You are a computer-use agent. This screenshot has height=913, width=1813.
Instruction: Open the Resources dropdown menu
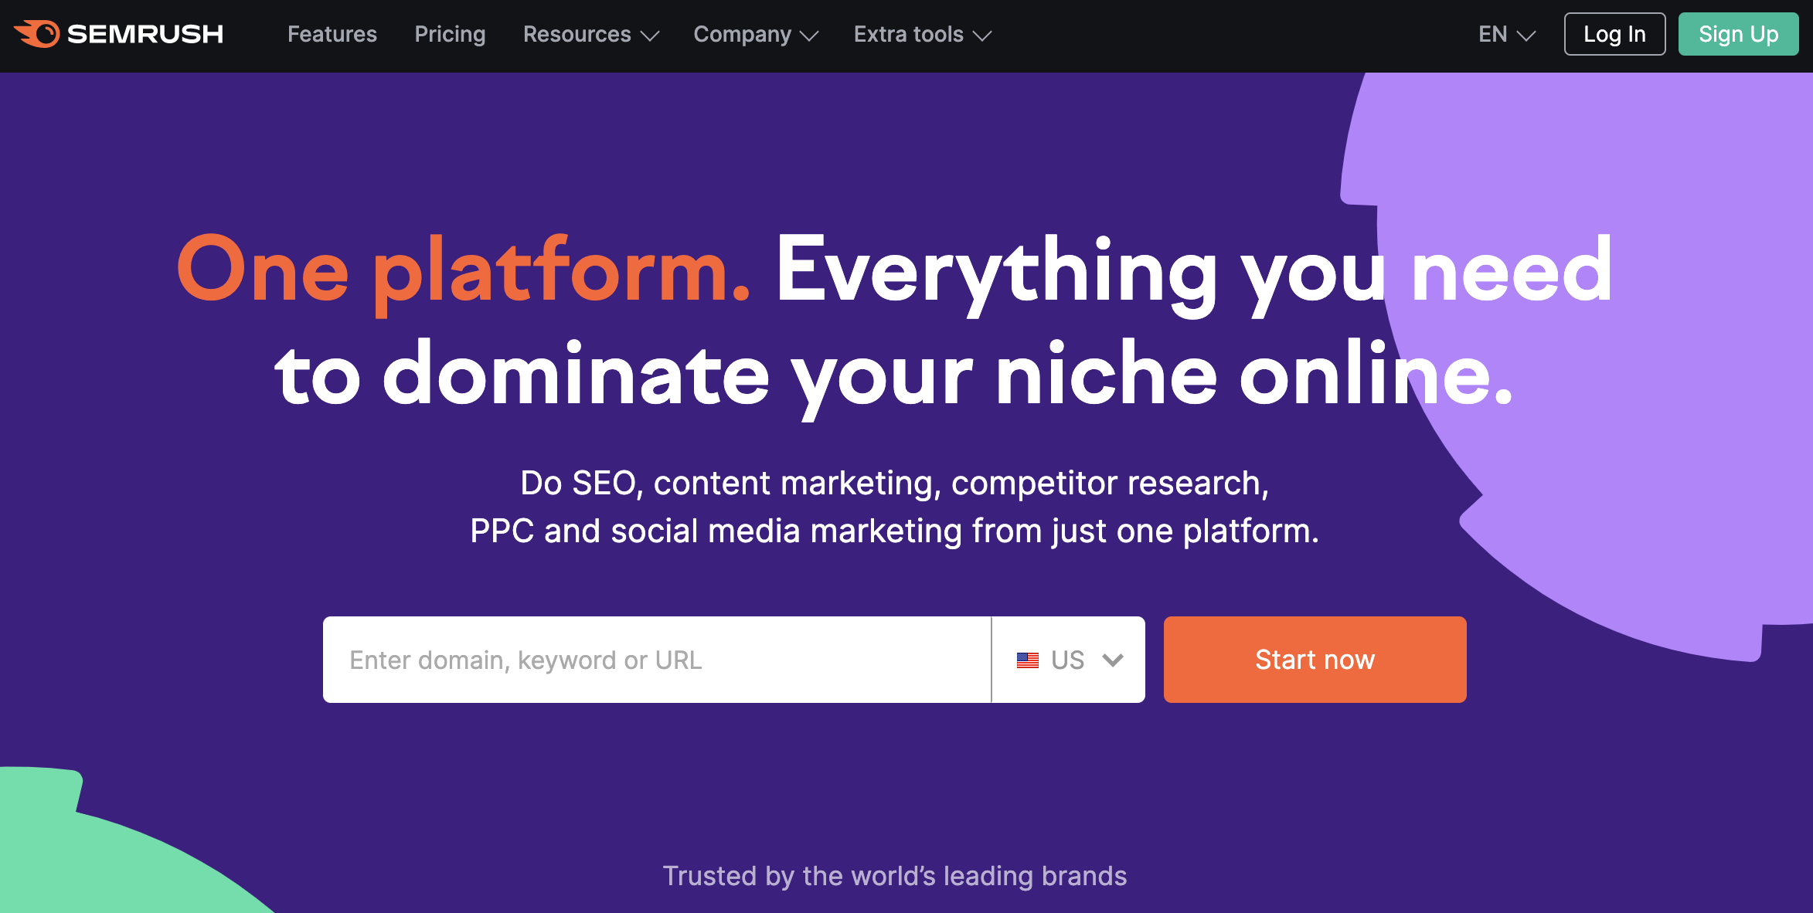click(x=590, y=34)
